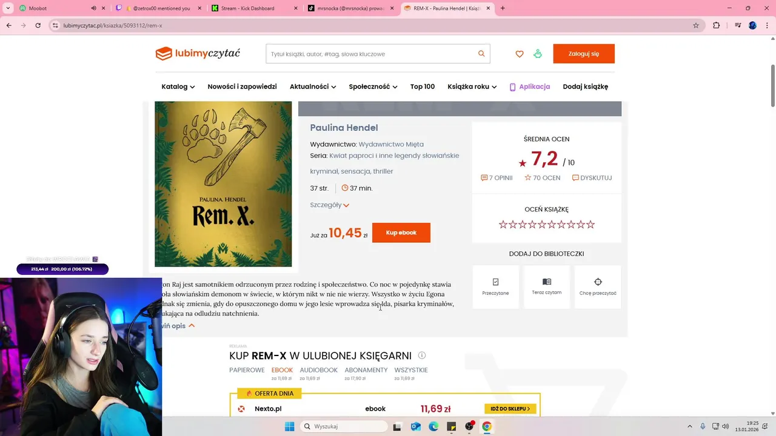Expand the Społeczność menu
Screen dimensions: 776x436
[373, 87]
